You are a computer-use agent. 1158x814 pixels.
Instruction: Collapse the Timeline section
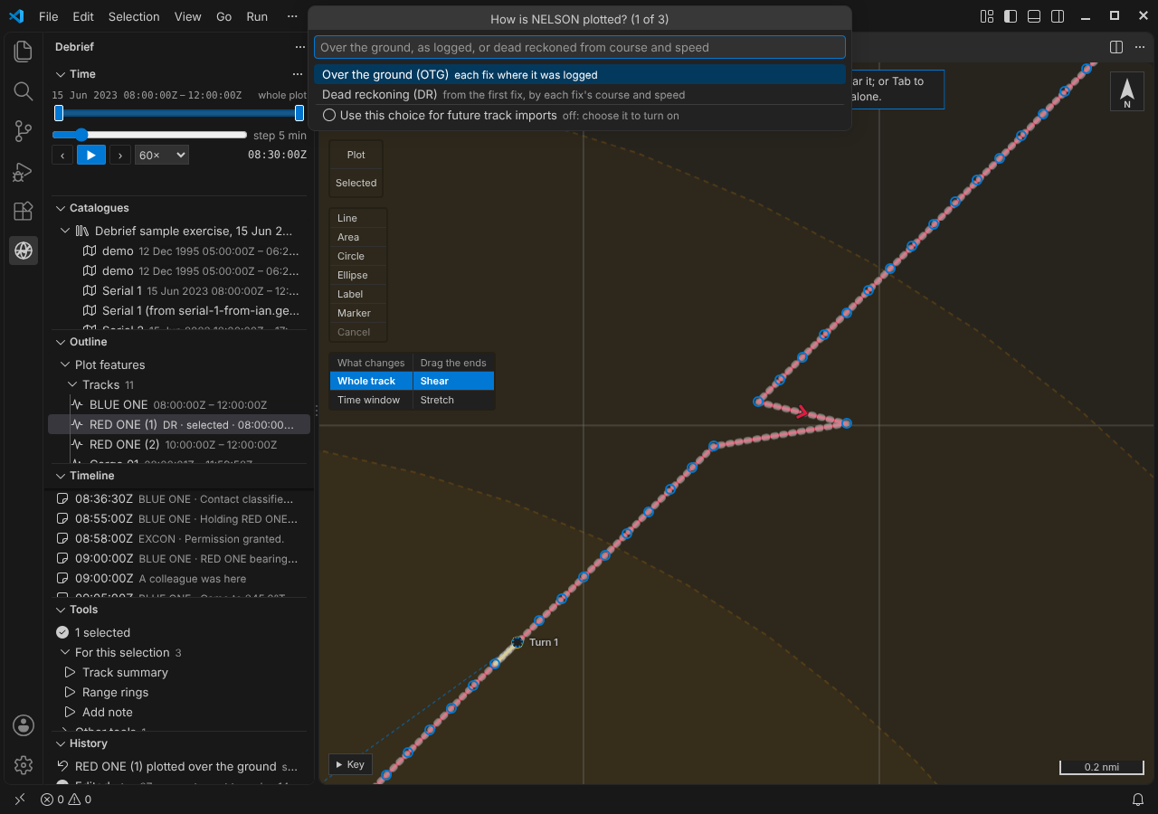click(x=61, y=476)
